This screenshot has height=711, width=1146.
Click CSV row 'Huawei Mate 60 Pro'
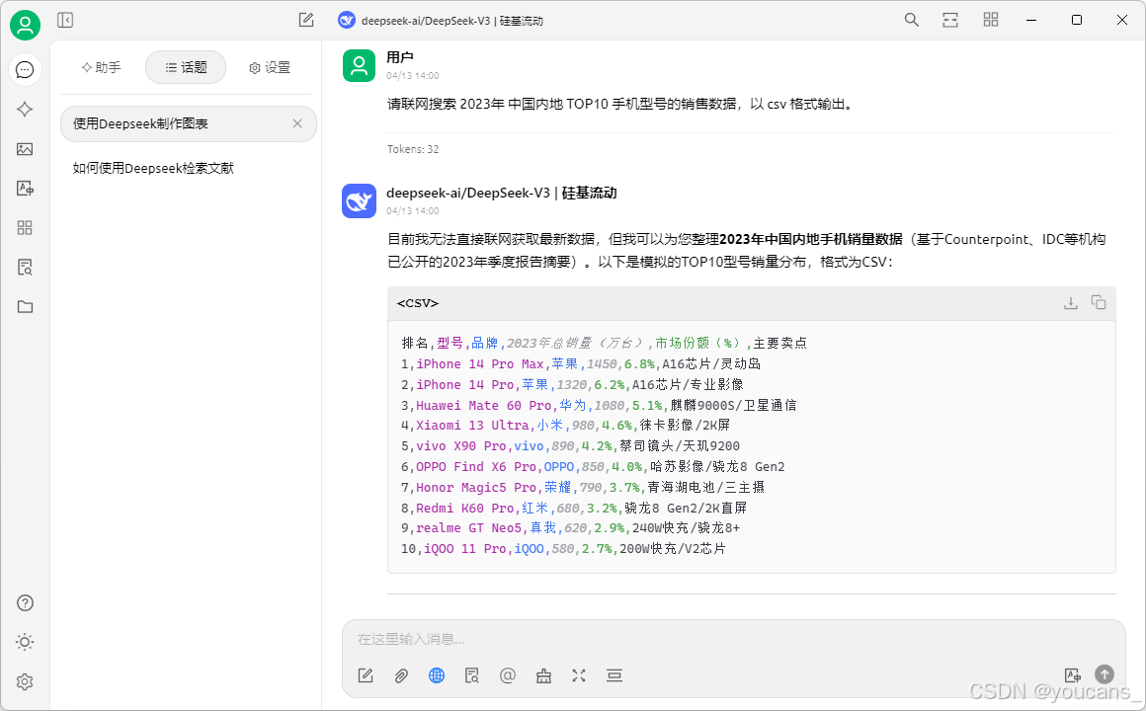click(x=599, y=405)
